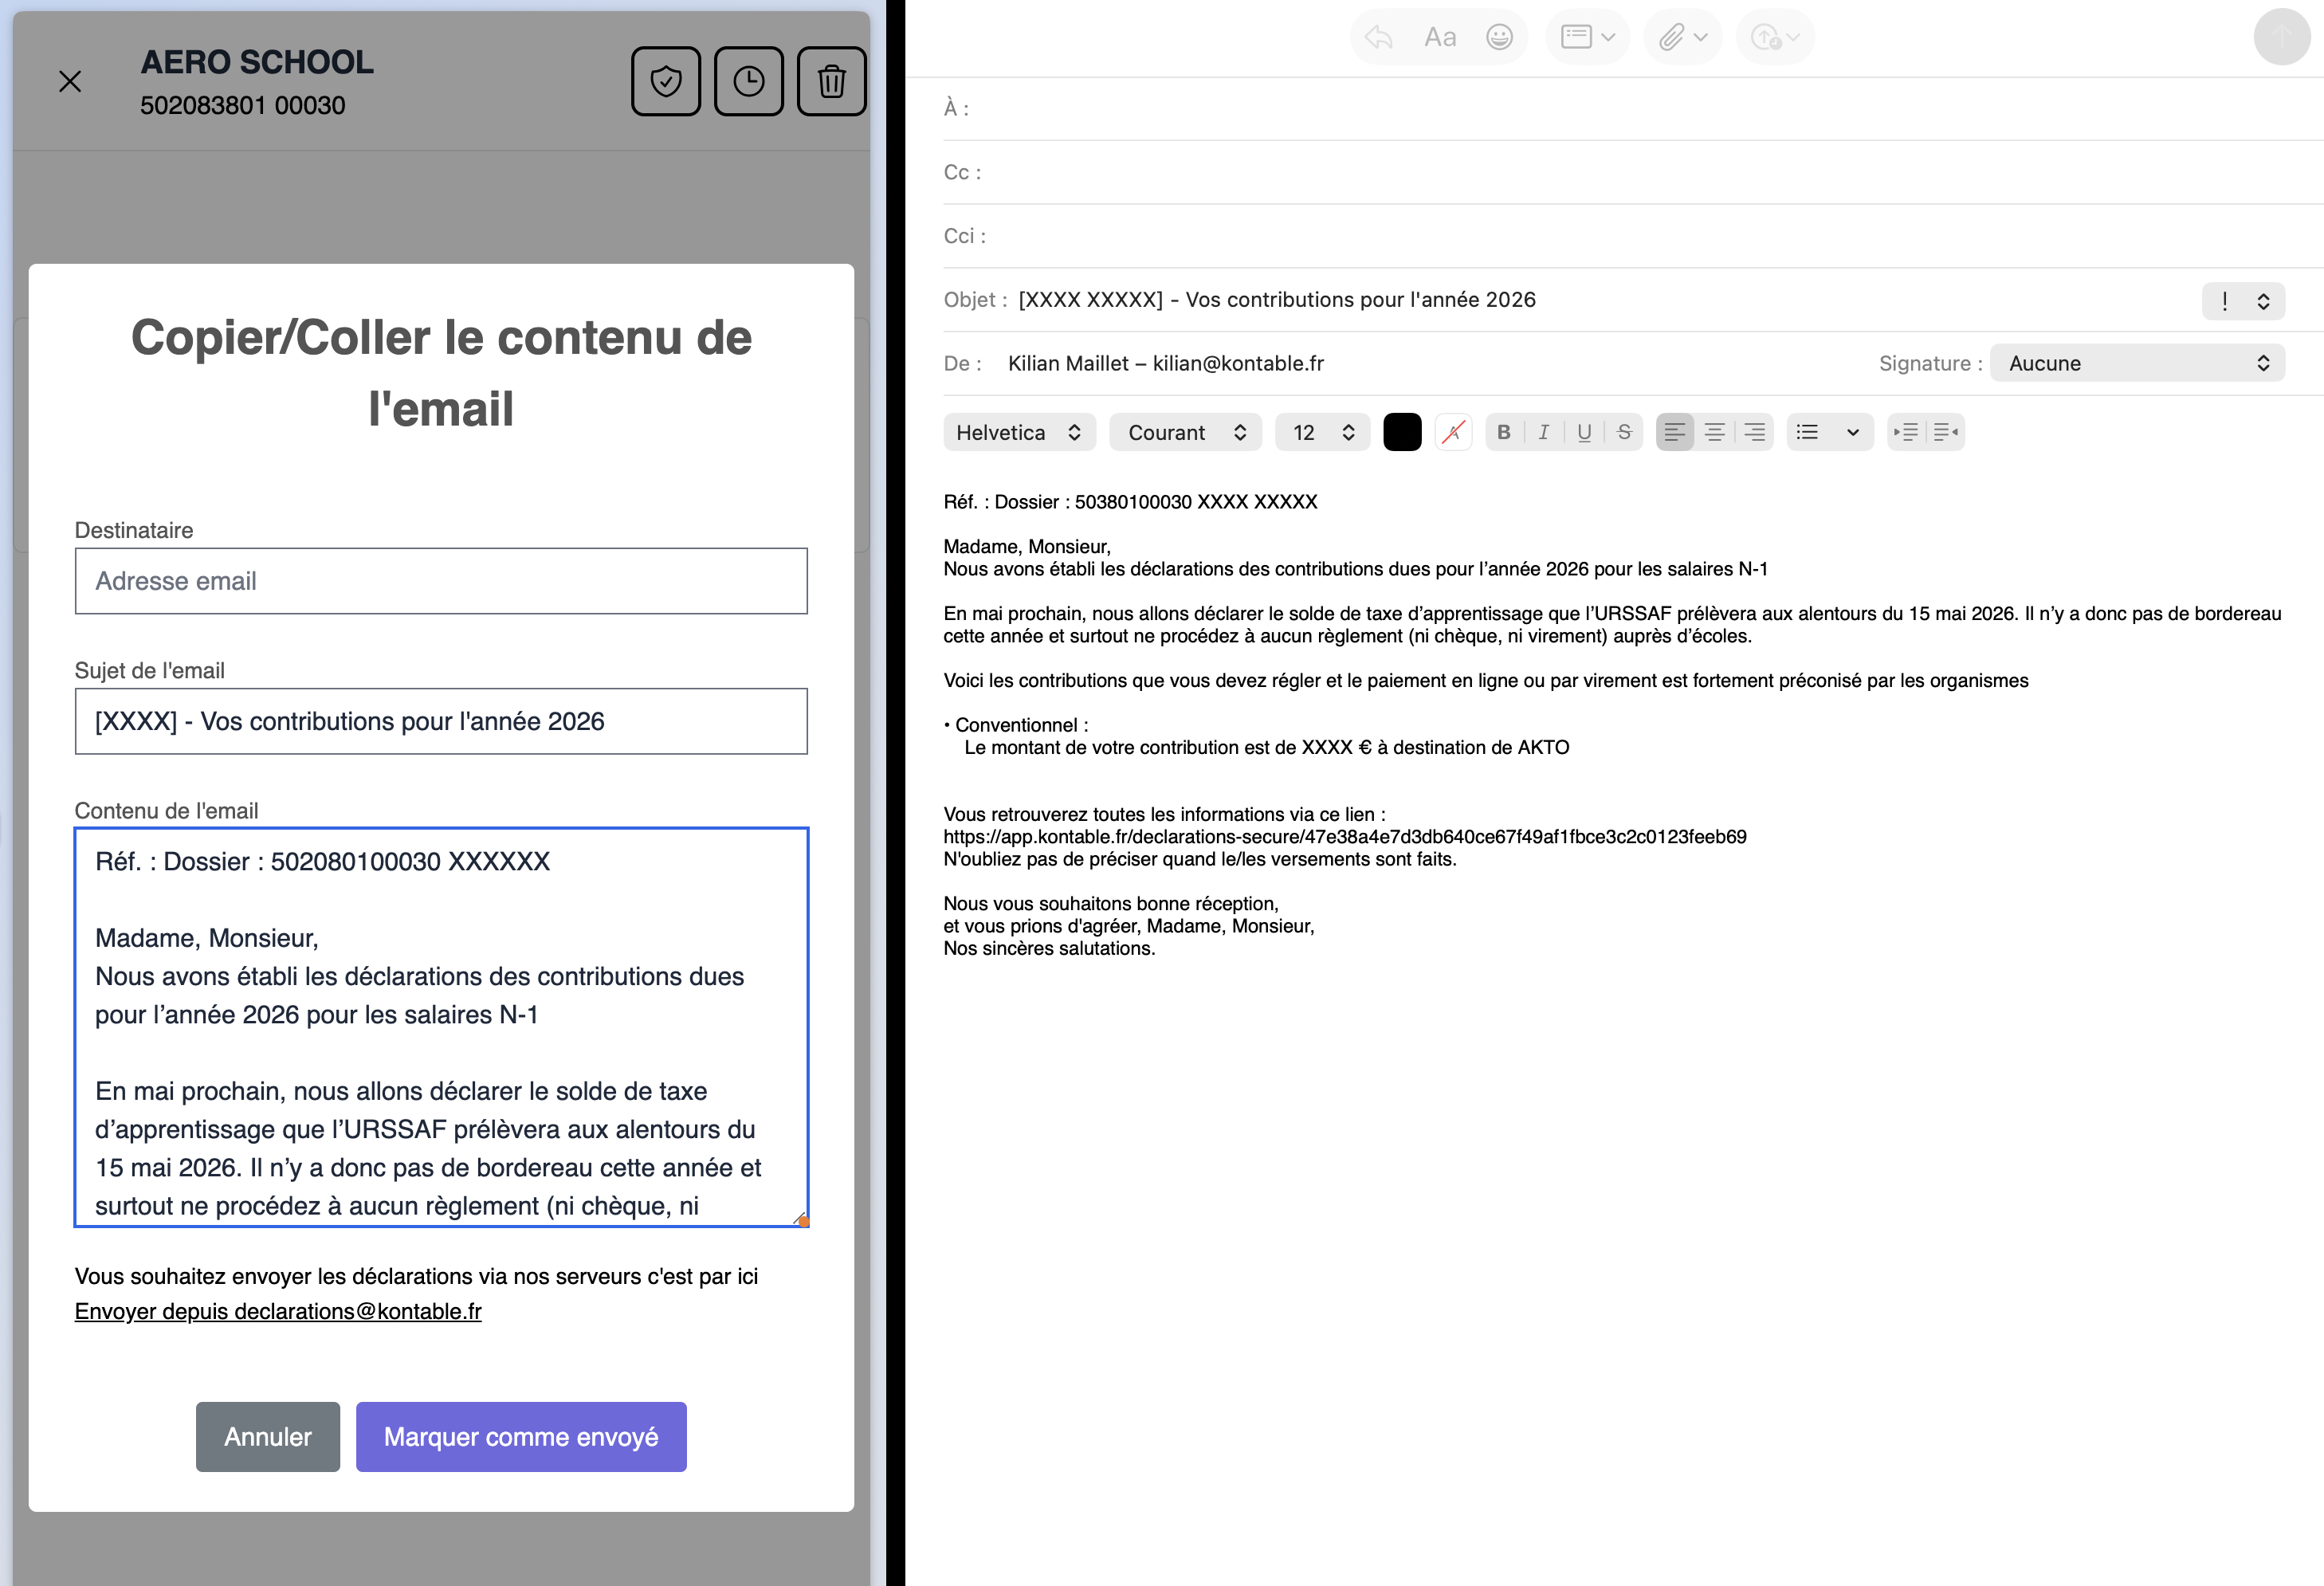Expand the bullet list style dropdown
The width and height of the screenshot is (2324, 1586).
coord(1852,432)
